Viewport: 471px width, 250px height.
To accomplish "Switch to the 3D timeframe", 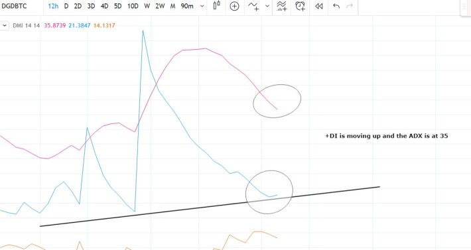I will pyautogui.click(x=91, y=6).
